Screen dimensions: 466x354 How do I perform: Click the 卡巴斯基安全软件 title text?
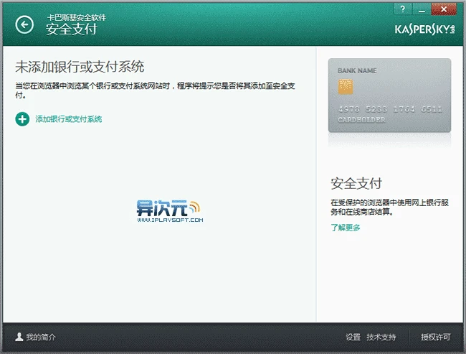(77, 17)
